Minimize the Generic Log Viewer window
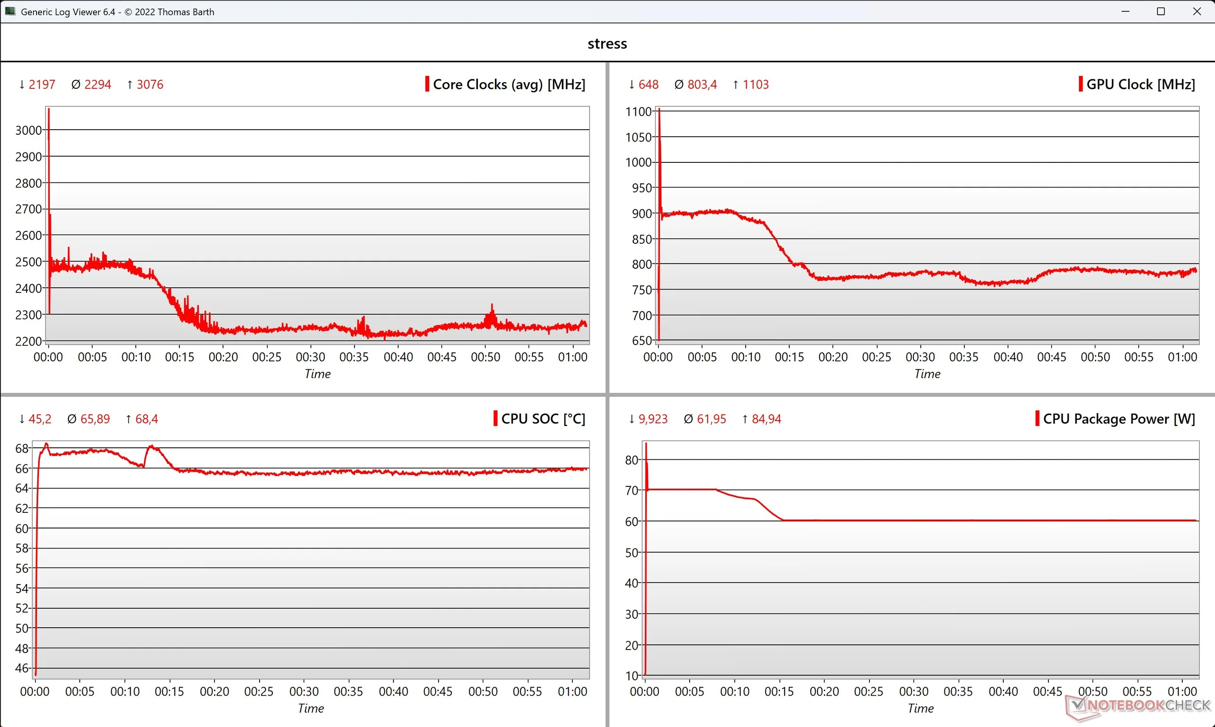1215x727 pixels. coord(1125,11)
